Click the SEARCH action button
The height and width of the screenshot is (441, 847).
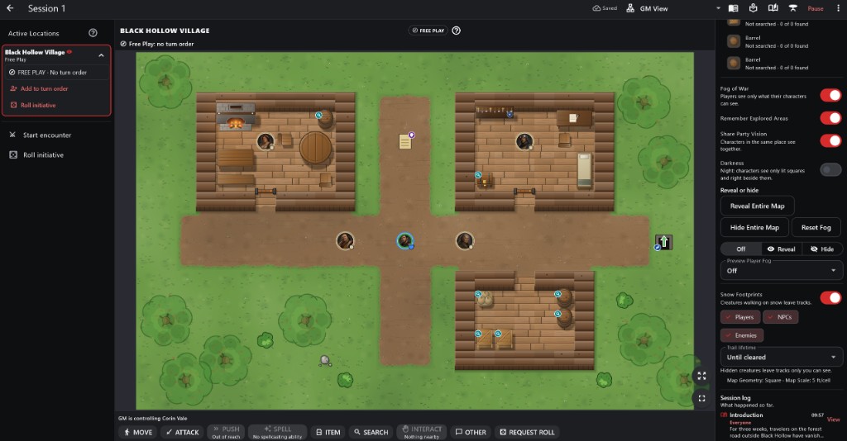371,432
